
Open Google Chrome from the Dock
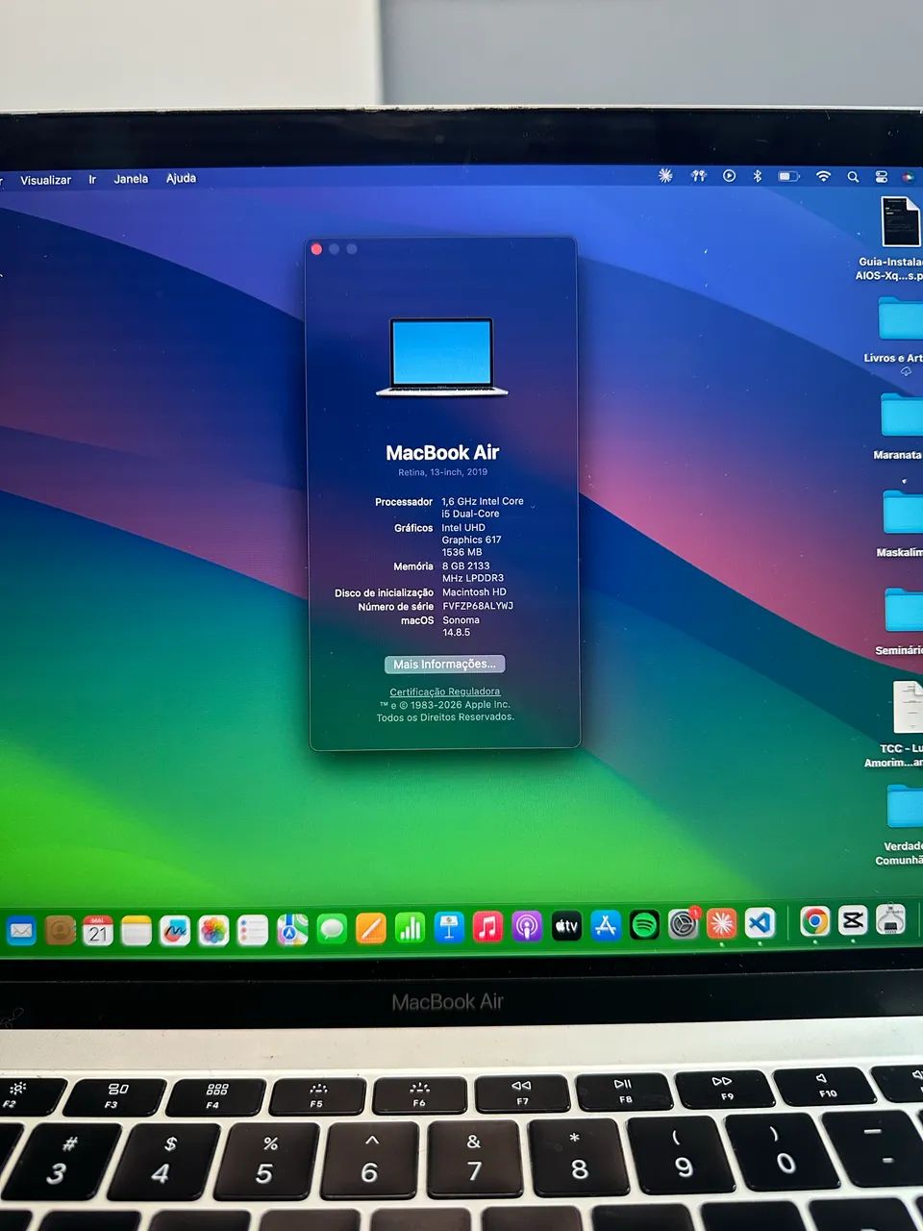point(814,921)
